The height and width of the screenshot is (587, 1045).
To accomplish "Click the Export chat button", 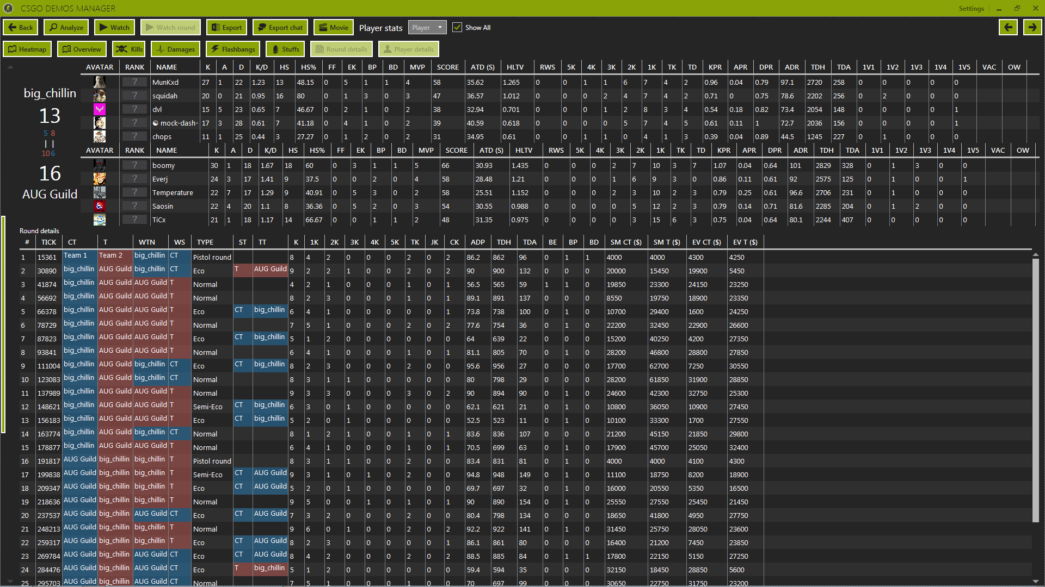I will [280, 28].
